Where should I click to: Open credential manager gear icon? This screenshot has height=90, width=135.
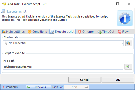129,43
